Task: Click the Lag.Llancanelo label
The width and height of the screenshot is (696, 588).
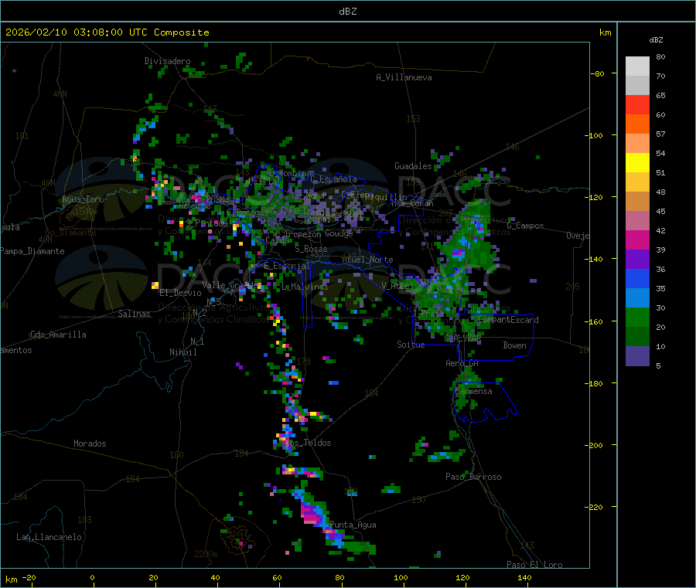Action: pyautogui.click(x=49, y=537)
